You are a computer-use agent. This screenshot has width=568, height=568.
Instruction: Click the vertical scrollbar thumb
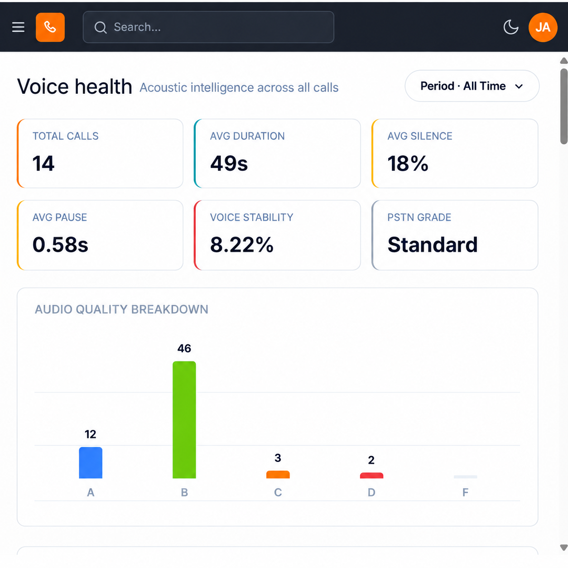tap(564, 106)
